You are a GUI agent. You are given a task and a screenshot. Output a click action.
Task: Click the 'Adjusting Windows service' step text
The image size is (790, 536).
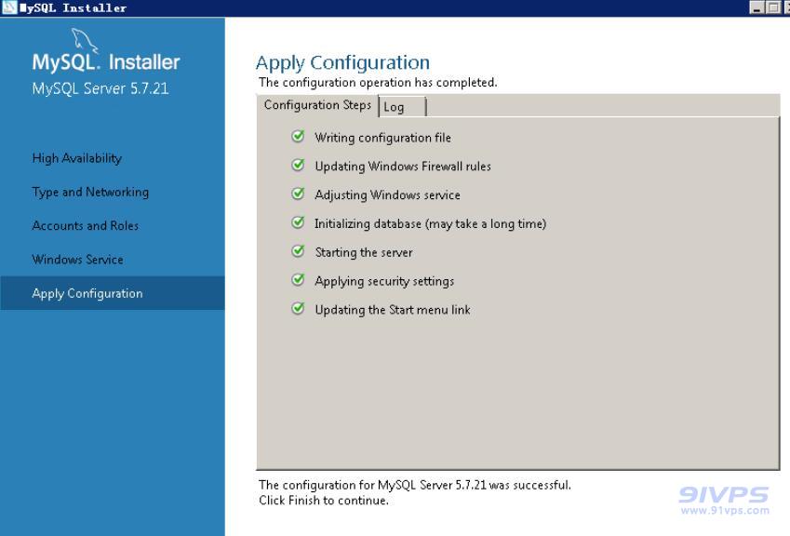(x=387, y=195)
